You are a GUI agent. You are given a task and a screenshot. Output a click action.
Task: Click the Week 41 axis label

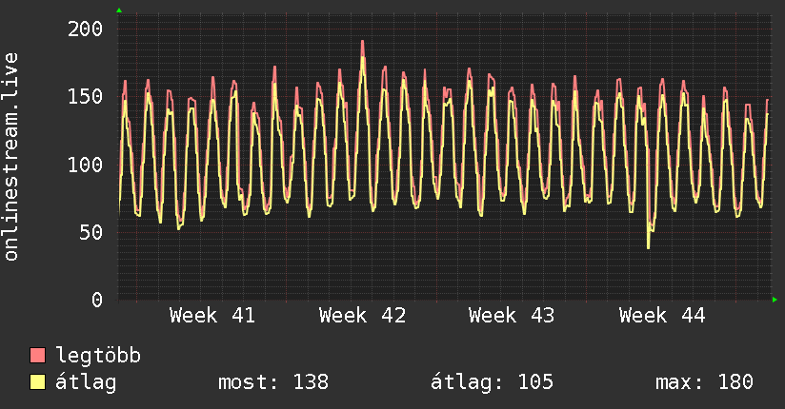click(x=212, y=316)
